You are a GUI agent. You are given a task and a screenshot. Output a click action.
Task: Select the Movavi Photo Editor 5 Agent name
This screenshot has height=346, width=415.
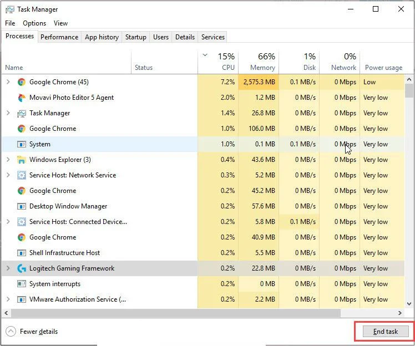tap(72, 98)
